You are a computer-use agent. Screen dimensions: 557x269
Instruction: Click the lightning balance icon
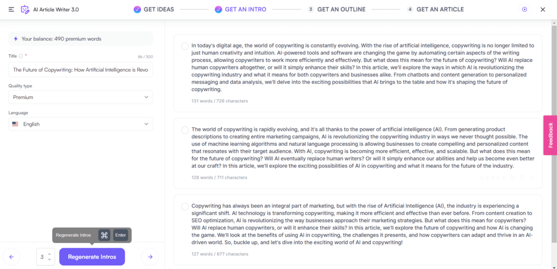(16, 39)
